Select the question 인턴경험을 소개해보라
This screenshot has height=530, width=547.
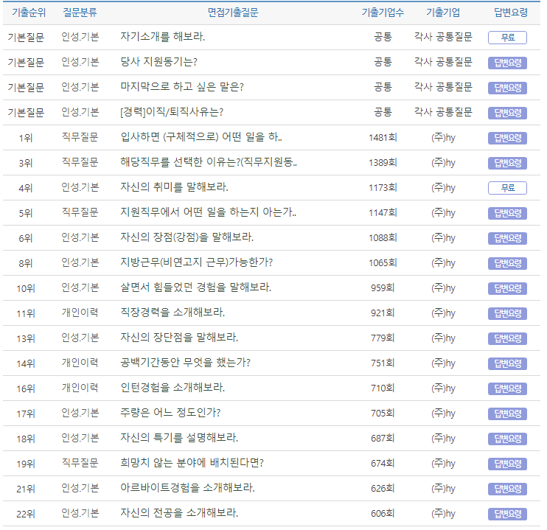173,388
